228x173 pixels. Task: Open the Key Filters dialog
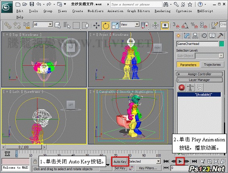148,168
